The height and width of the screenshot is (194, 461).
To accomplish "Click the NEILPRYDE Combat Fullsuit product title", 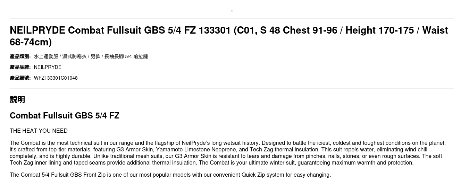I will 139,31.
